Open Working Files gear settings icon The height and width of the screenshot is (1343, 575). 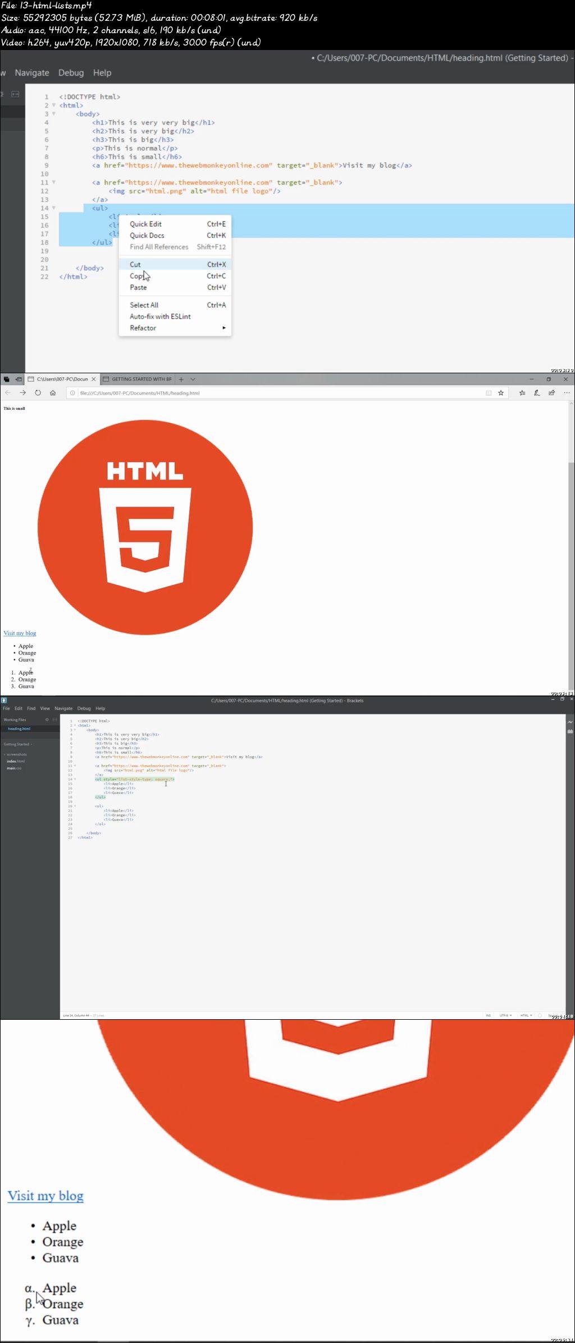pyautogui.click(x=47, y=720)
